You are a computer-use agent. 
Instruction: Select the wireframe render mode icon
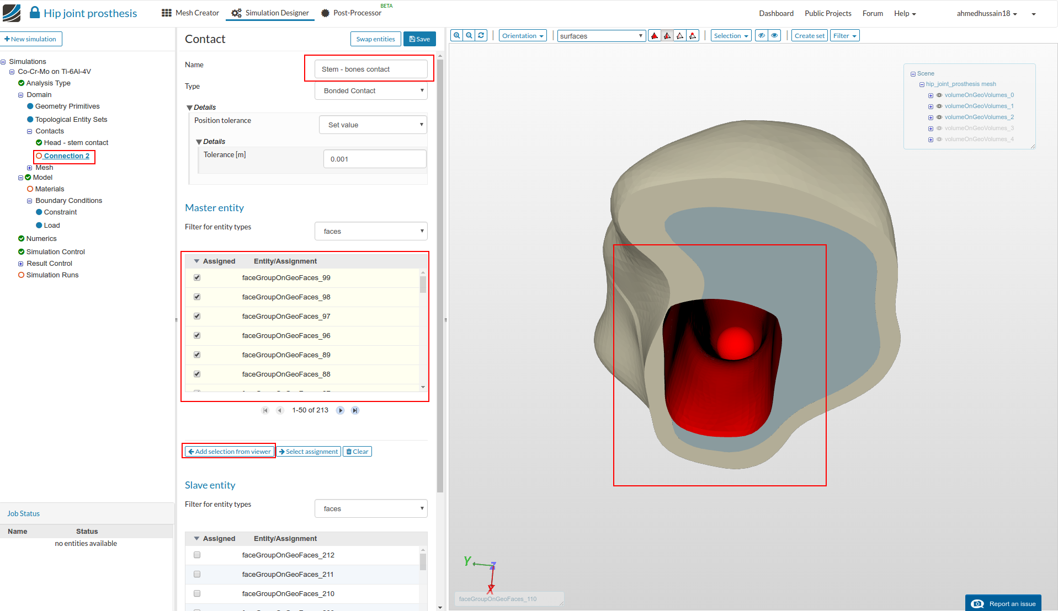tap(680, 36)
